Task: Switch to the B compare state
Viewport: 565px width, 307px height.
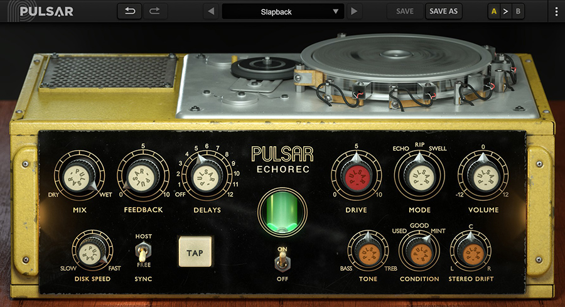Action: tap(518, 11)
